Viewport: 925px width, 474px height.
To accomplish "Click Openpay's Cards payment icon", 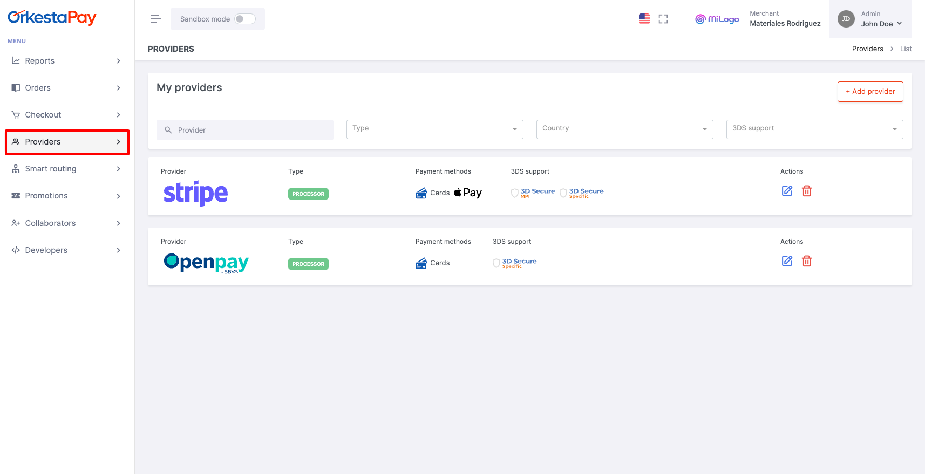I will click(x=421, y=263).
